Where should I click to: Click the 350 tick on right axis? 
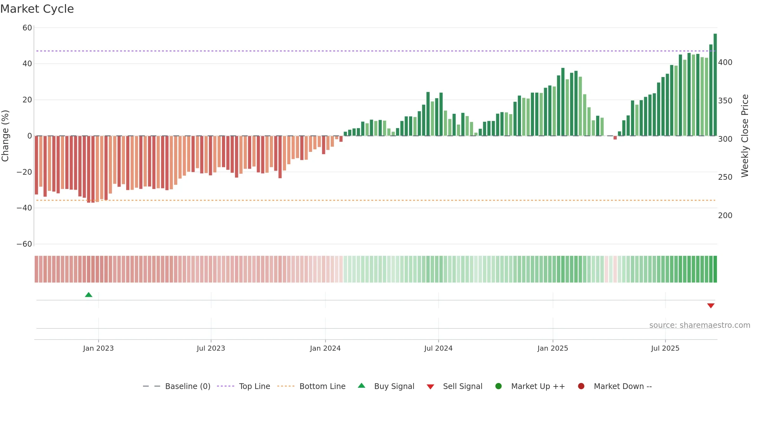(x=725, y=101)
